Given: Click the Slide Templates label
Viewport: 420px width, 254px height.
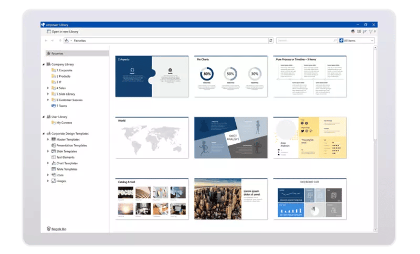Looking at the screenshot, I should pos(67,151).
